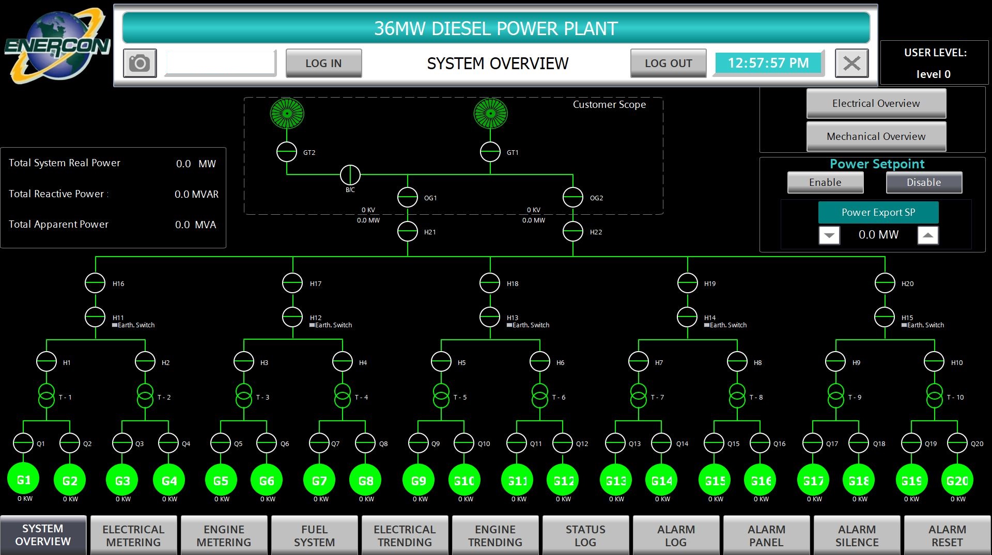992x555 pixels.
Task: Click the G8 generator circle
Action: (365, 480)
